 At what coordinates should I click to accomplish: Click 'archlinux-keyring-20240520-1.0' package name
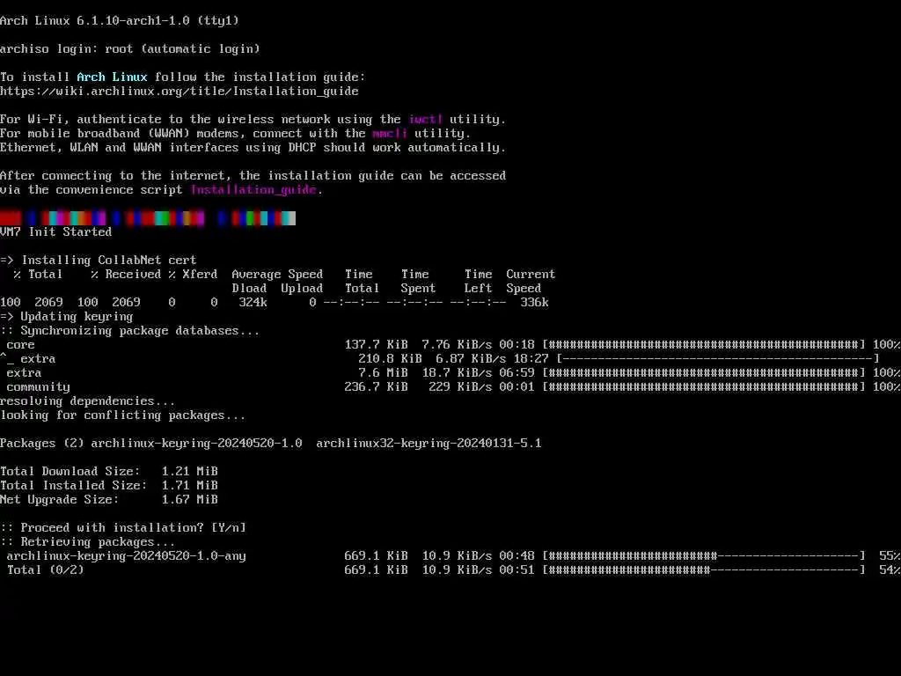(x=196, y=444)
